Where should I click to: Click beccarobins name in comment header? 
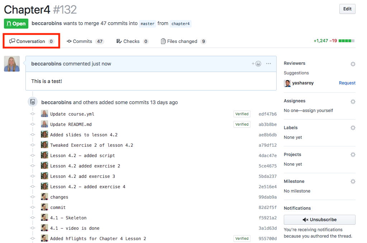[46, 64]
